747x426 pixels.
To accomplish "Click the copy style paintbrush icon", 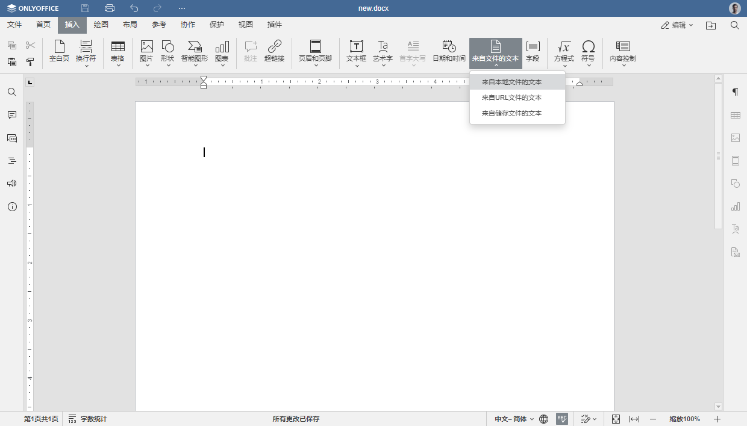I will (x=30, y=61).
